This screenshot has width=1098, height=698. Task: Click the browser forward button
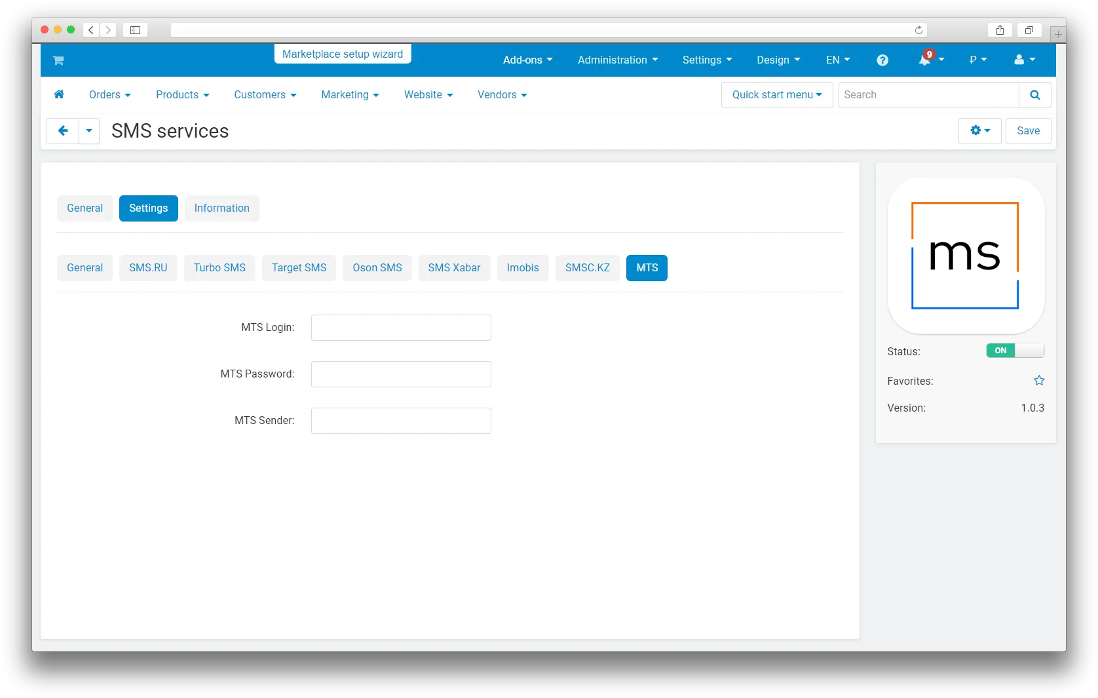[108, 30]
